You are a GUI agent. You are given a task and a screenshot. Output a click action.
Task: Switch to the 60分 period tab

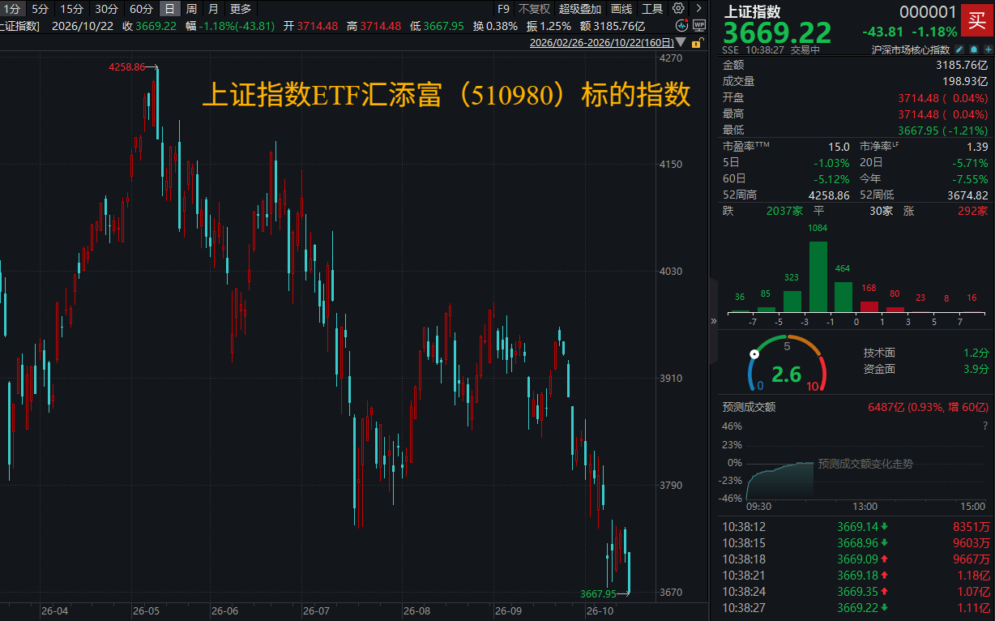[x=141, y=9]
